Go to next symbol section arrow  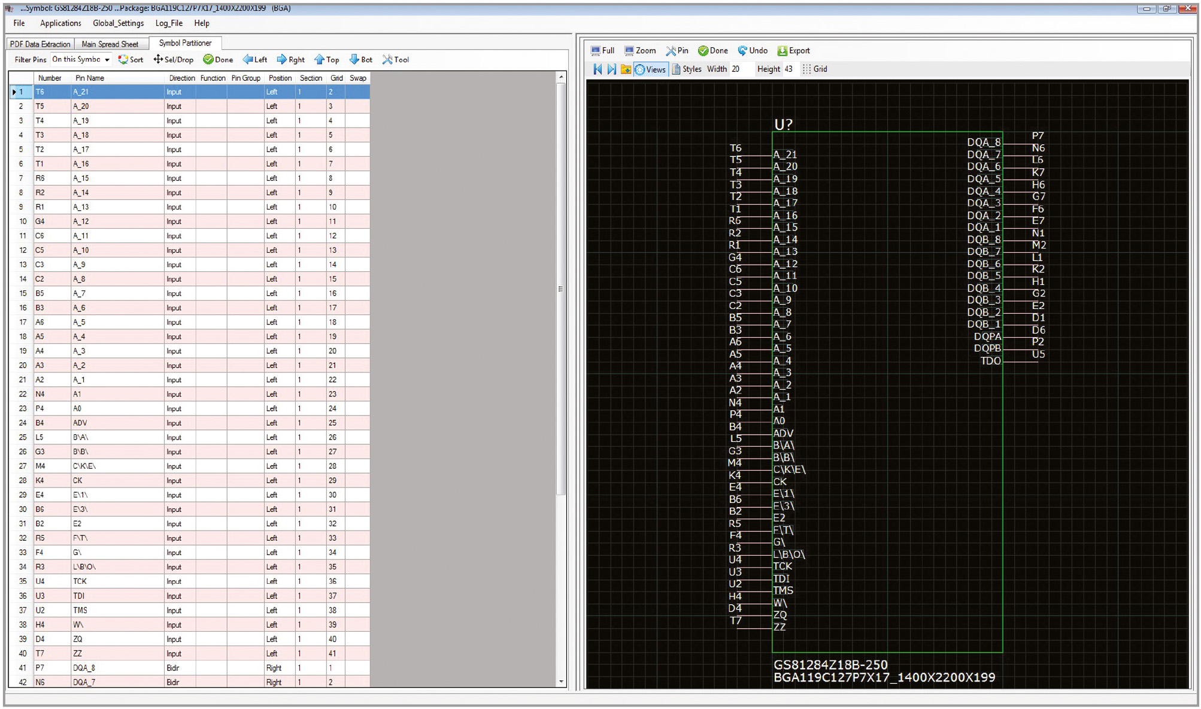coord(611,69)
